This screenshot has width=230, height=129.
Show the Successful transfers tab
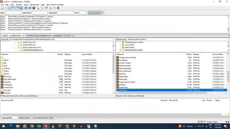tap(43, 118)
